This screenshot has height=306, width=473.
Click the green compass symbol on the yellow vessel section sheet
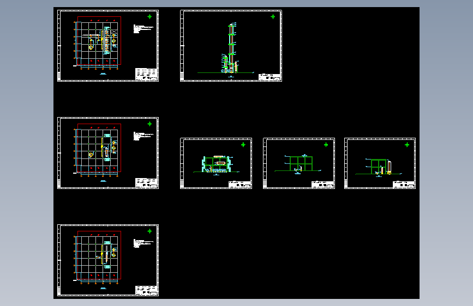(x=407, y=145)
